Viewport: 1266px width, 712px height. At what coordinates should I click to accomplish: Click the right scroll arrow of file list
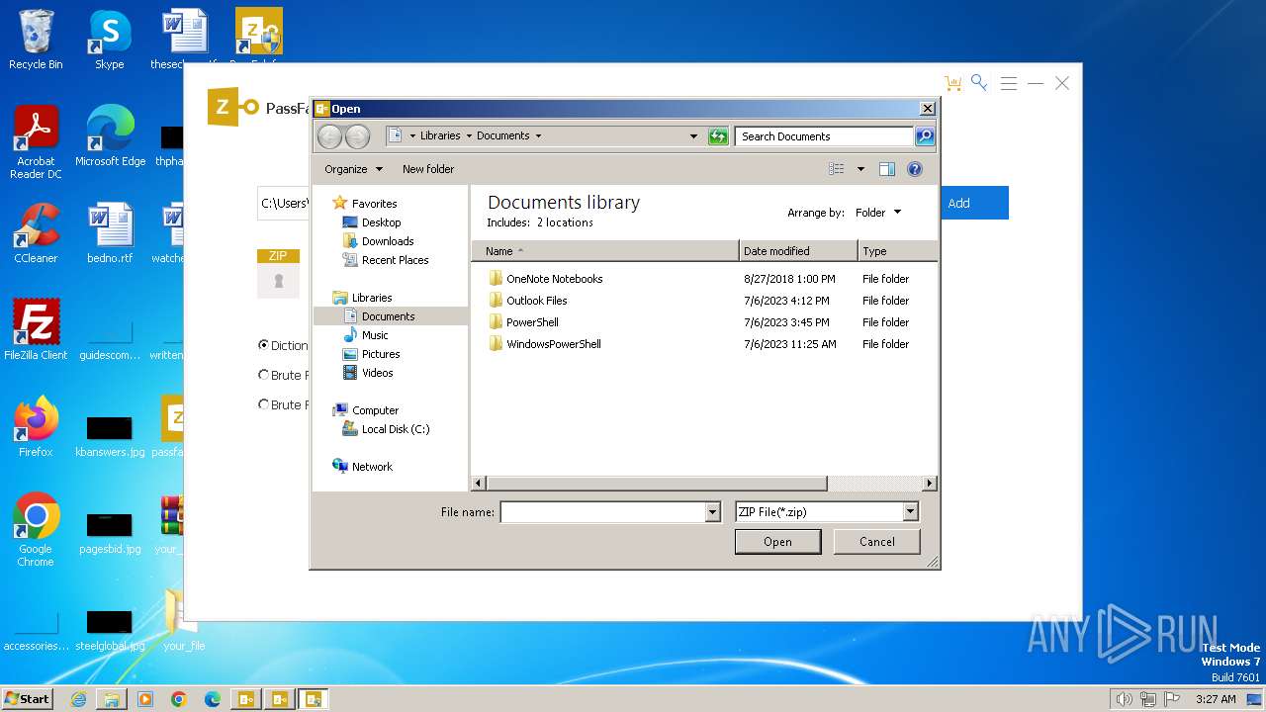(930, 484)
